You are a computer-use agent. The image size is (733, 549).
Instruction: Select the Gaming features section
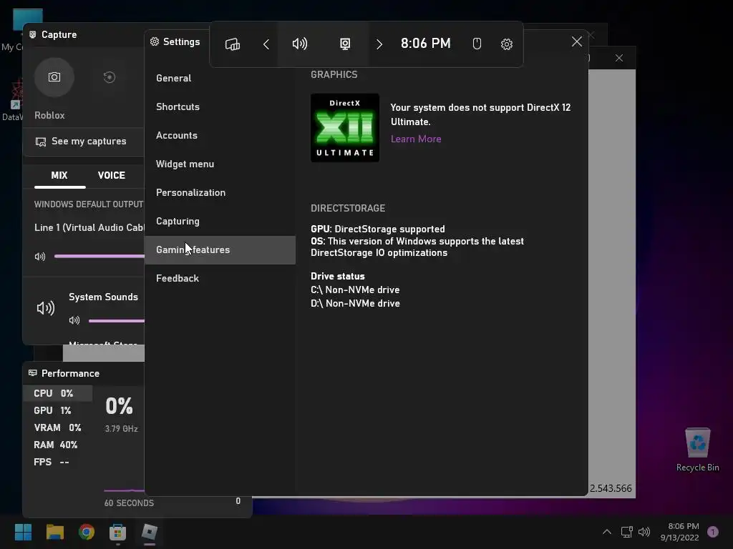(x=220, y=249)
